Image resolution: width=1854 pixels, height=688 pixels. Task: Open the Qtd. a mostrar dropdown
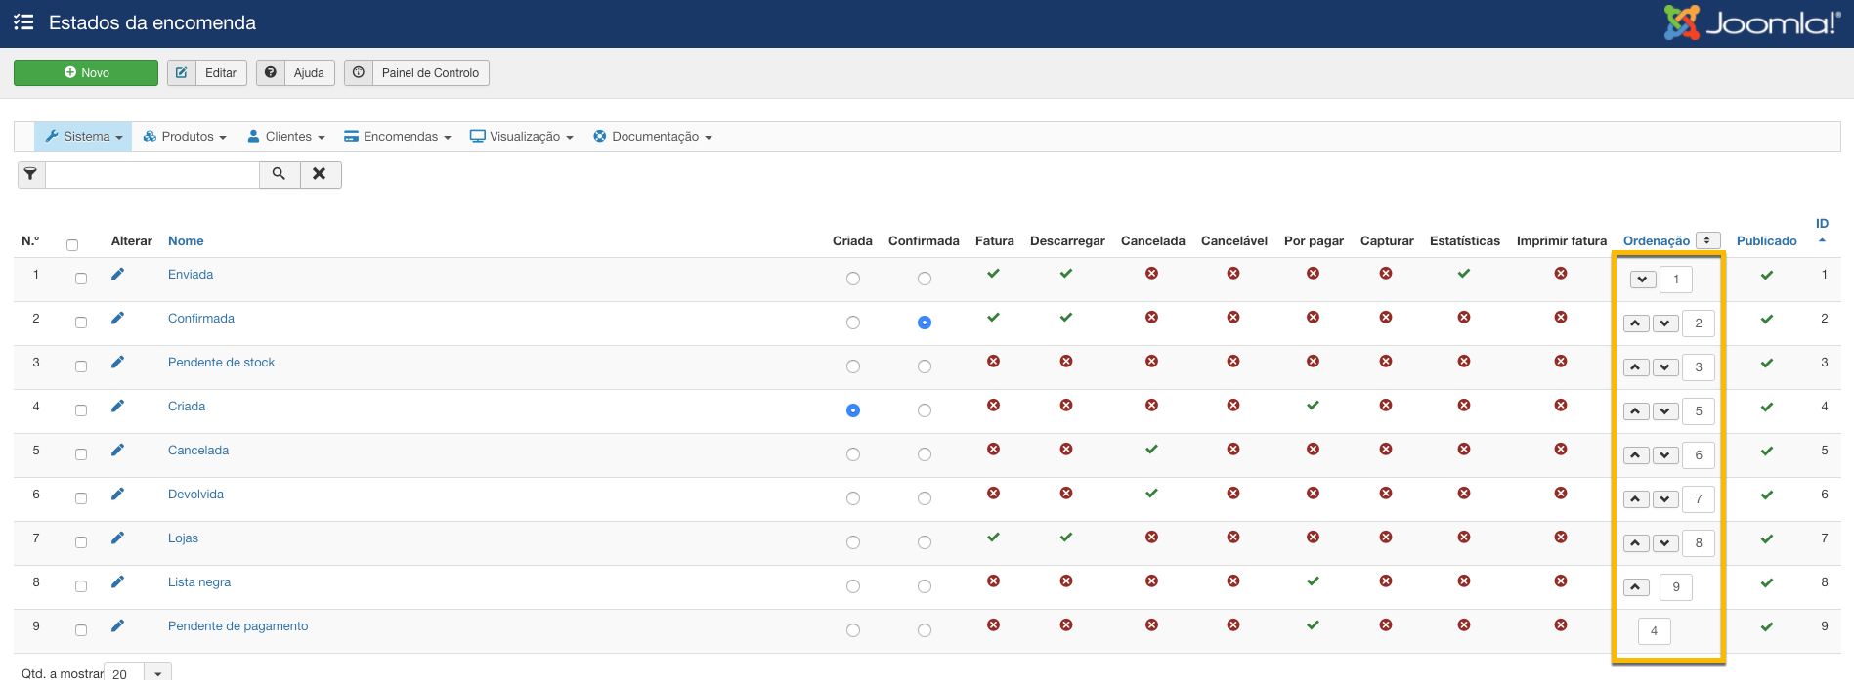157,673
